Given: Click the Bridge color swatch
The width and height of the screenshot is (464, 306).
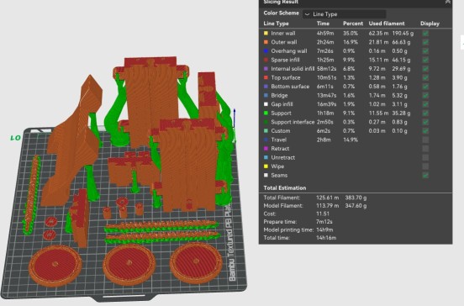Looking at the screenshot, I should click(x=266, y=95).
